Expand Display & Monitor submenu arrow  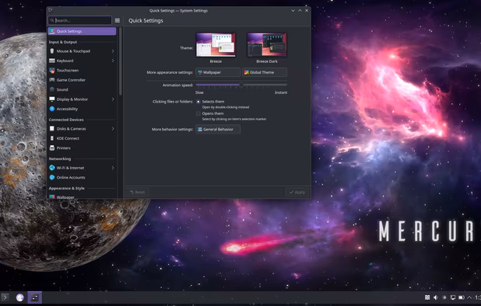(x=113, y=99)
